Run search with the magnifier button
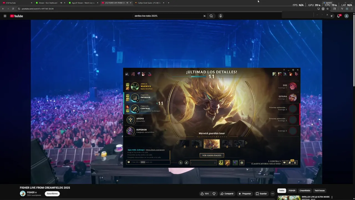355x200 pixels. 211,16
